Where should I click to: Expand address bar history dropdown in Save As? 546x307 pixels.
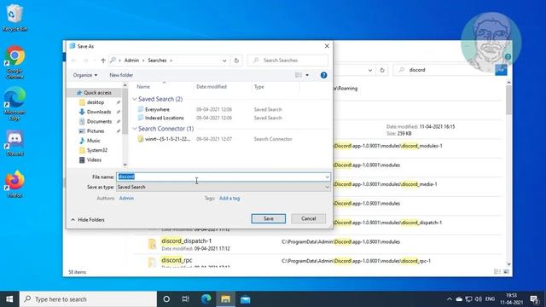tap(224, 61)
